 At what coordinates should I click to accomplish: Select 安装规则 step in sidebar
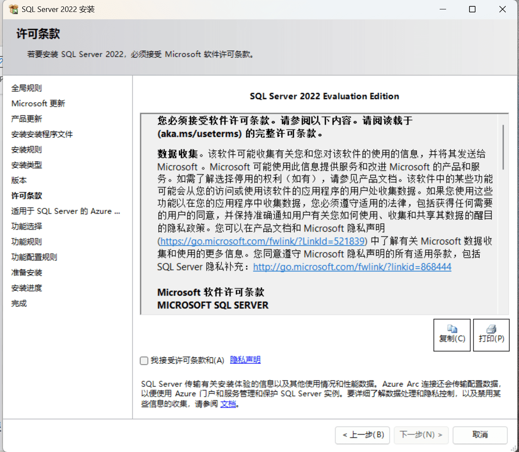[x=26, y=149]
